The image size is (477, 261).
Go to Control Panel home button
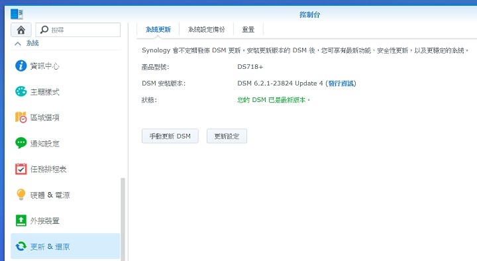[21, 30]
